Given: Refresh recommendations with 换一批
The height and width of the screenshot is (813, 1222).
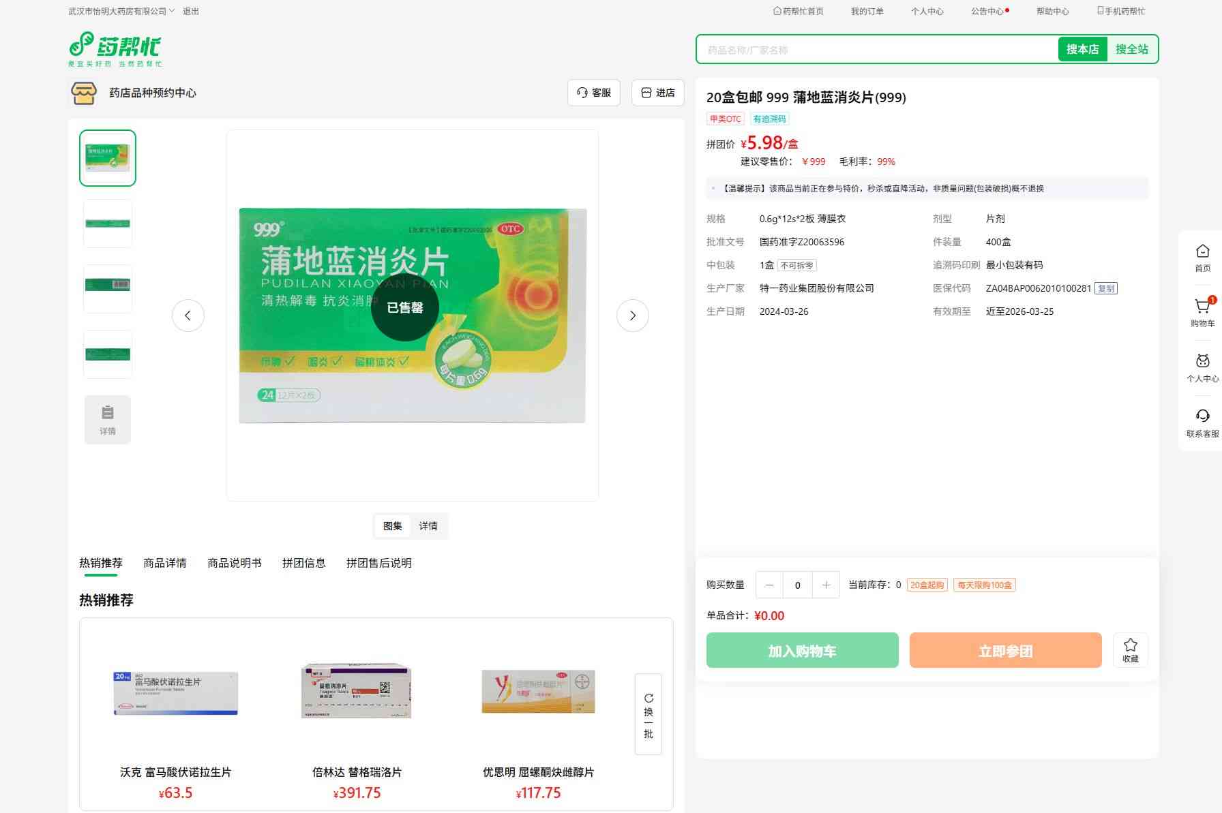Looking at the screenshot, I should point(649,714).
